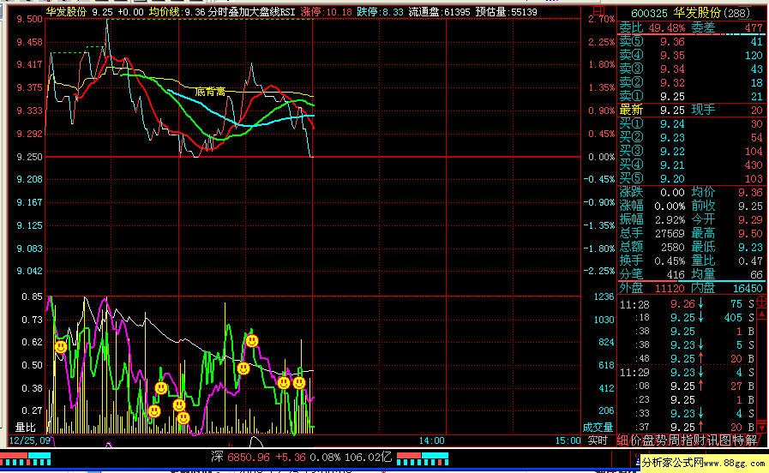Click the 底背离 annotation on the price chart
The width and height of the screenshot is (769, 473).
(x=210, y=92)
